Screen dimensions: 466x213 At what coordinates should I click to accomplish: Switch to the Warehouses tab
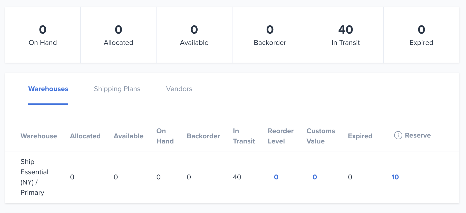pyautogui.click(x=48, y=89)
